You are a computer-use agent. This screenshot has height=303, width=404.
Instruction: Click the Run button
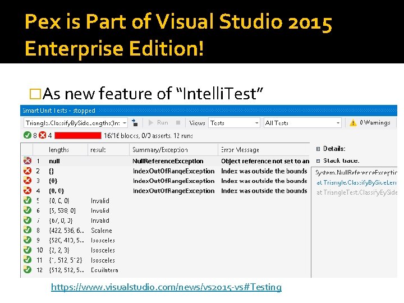tap(158, 123)
